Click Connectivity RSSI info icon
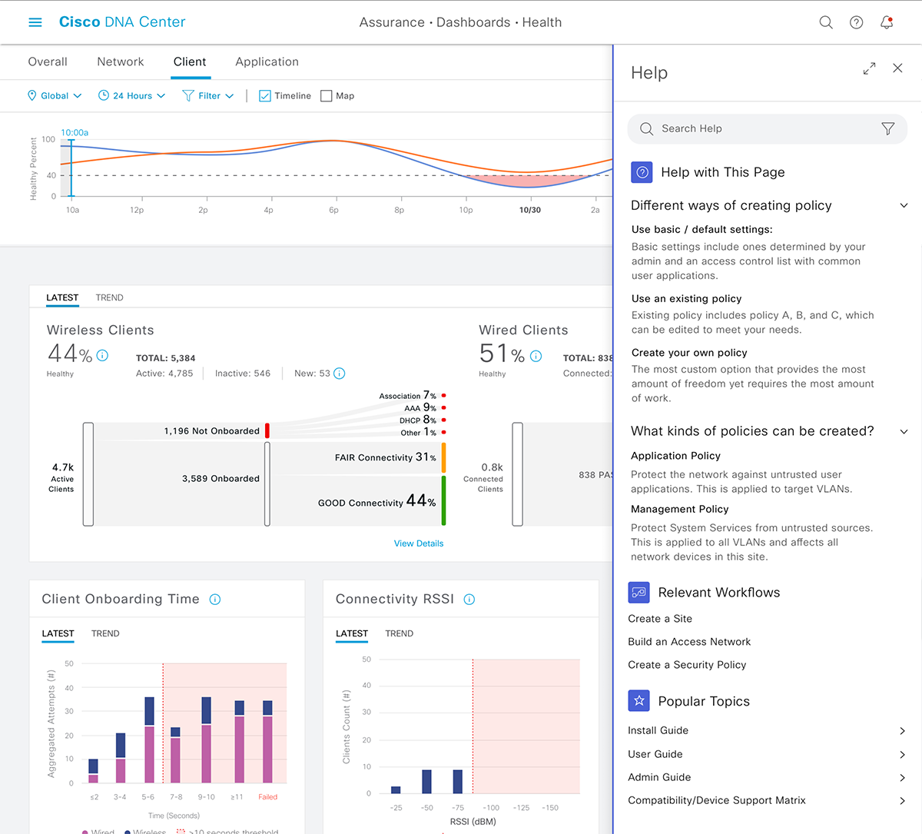 click(x=469, y=600)
